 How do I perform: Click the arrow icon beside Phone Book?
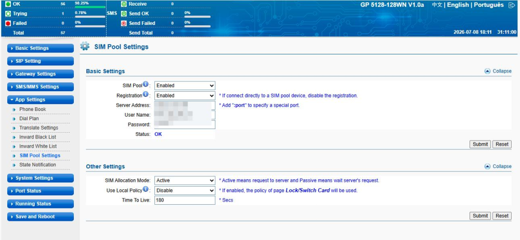14,109
